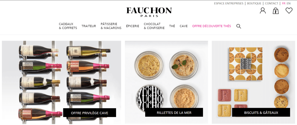
Task: Click the FAUCHON Paris logo
Action: (149, 12)
